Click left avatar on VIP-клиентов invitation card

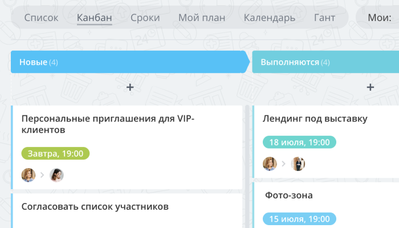point(28,175)
